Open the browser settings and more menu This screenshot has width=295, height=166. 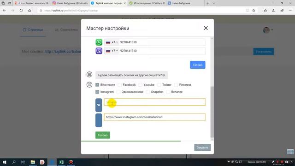coord(290,11)
